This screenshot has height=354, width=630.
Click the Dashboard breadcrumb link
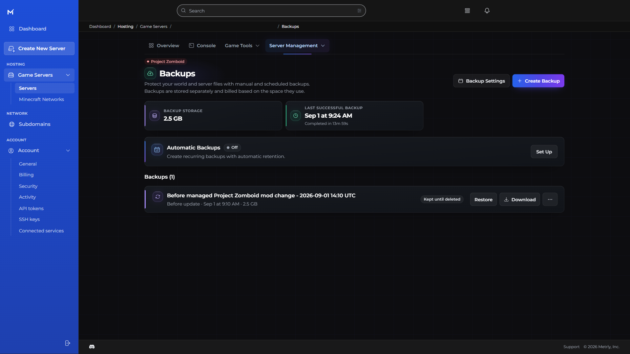[x=100, y=27]
